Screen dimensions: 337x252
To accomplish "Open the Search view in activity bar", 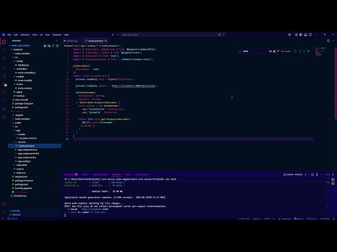I will click(4, 50).
